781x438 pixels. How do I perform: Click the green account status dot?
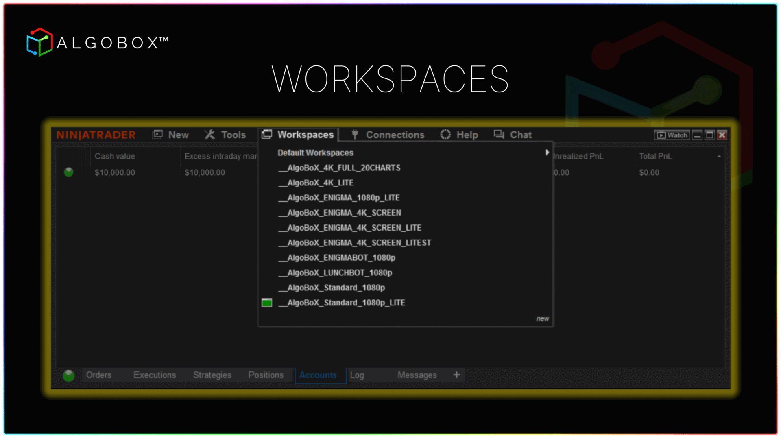pyautogui.click(x=69, y=172)
